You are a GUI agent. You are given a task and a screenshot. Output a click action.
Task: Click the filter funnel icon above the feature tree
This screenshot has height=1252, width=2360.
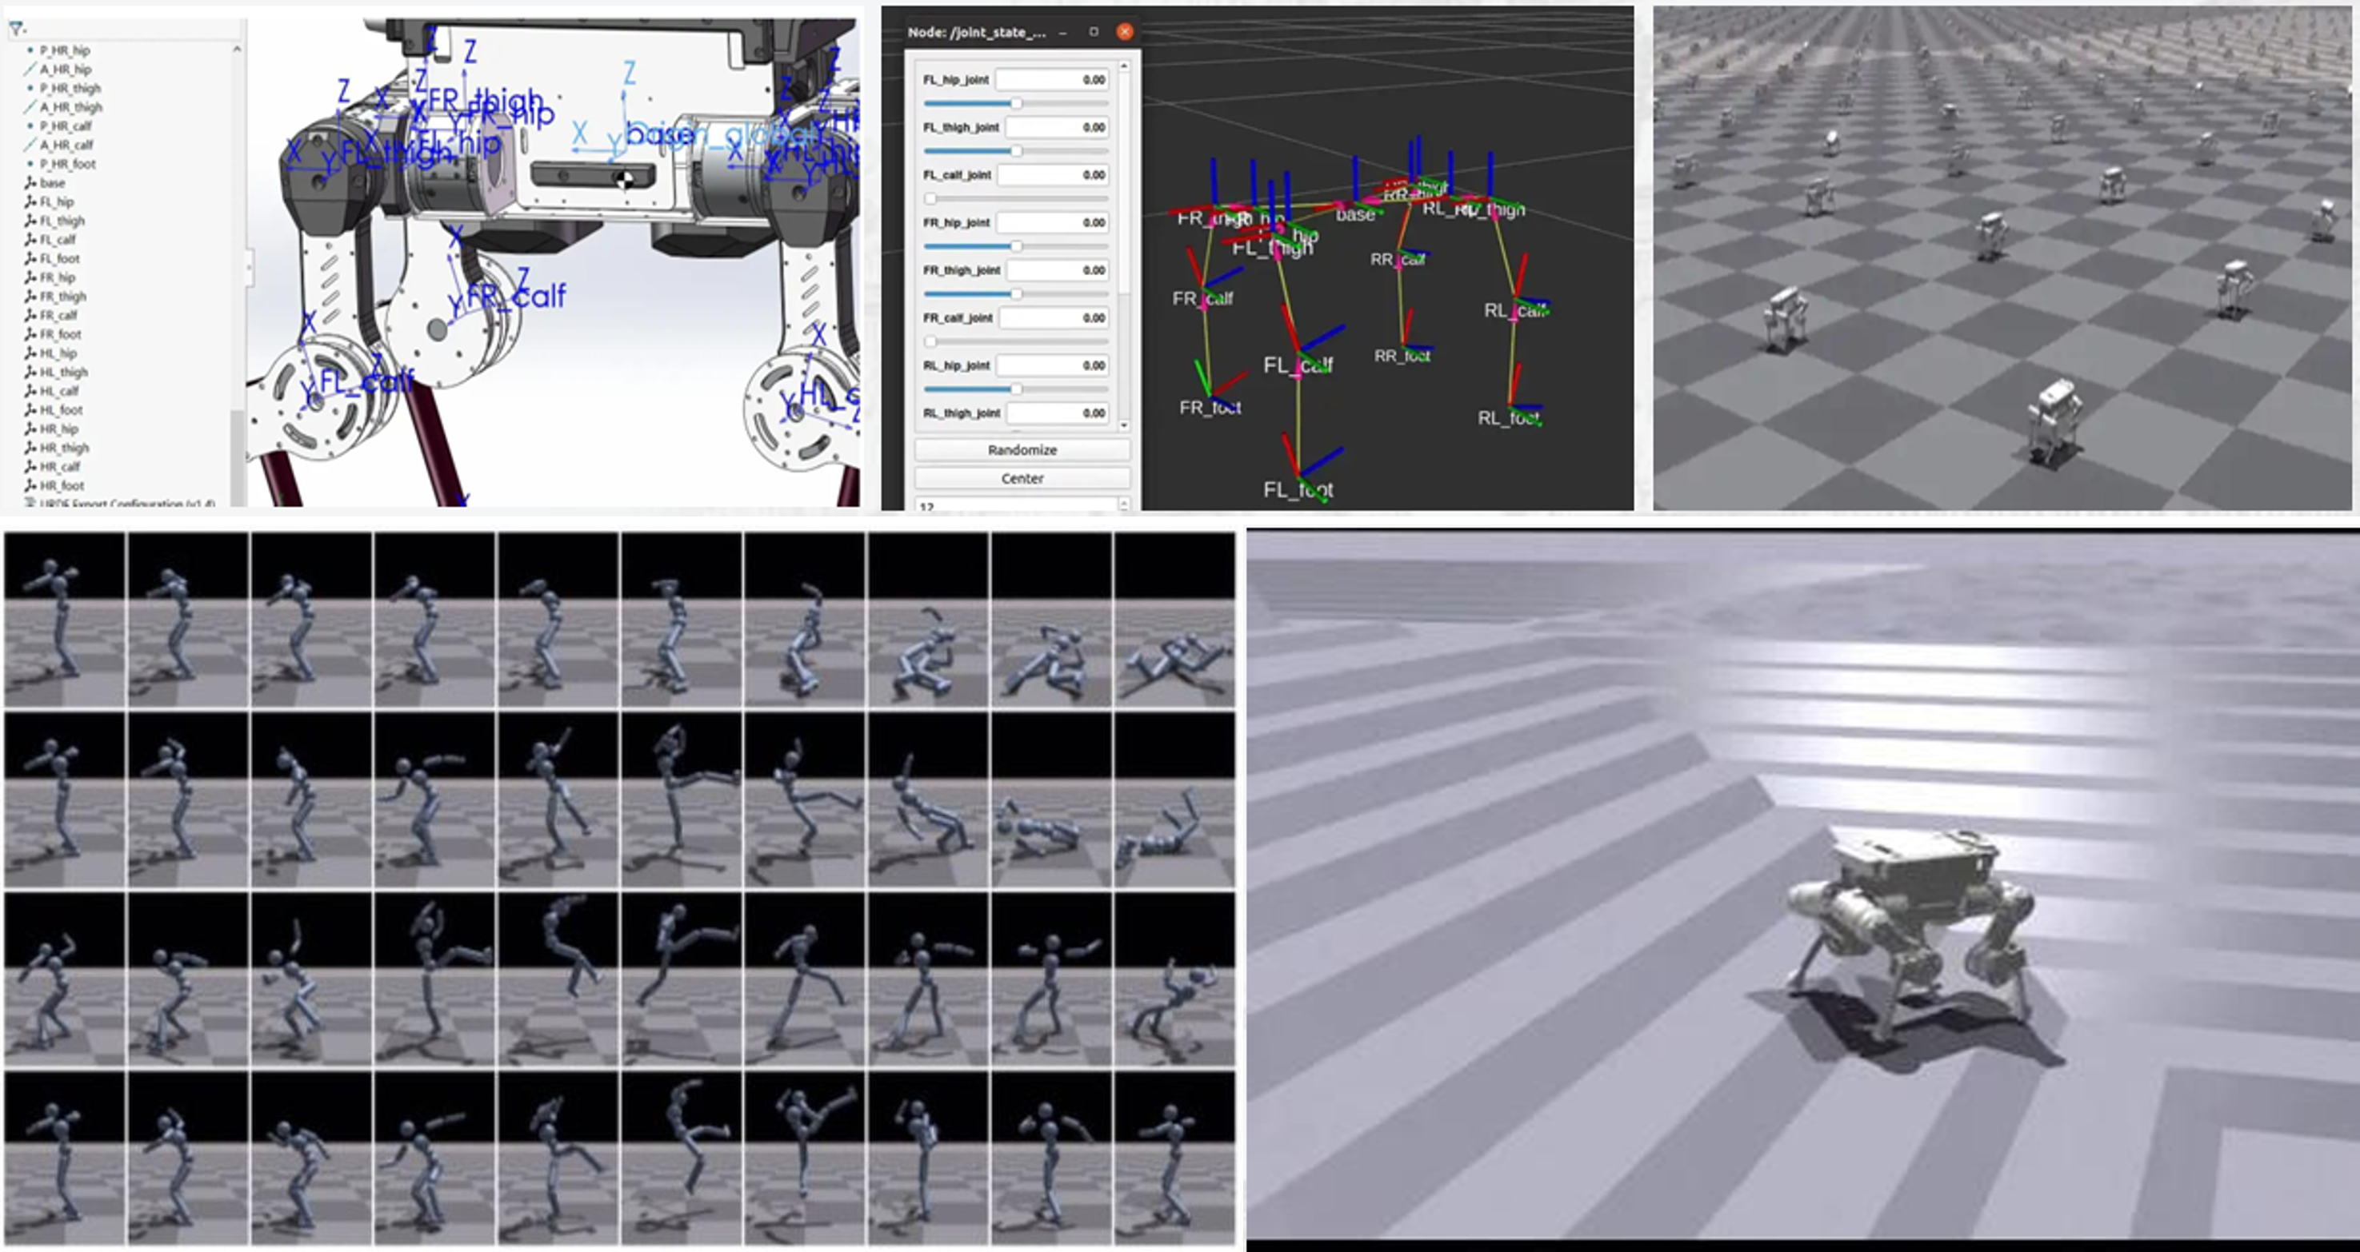click(15, 30)
